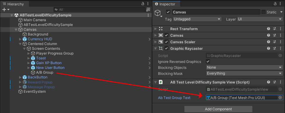Lock the Hierarchy panel
Viewport: 285px width, 113px height.
[x=143, y=4]
